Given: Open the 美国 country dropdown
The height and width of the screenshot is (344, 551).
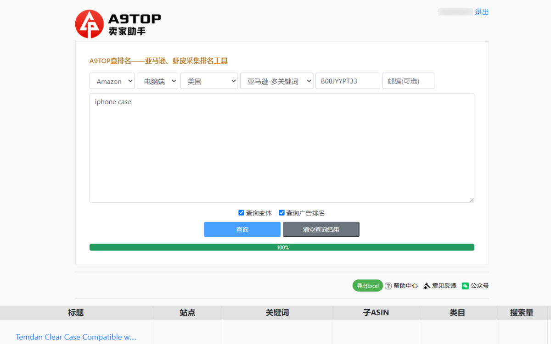Looking at the screenshot, I should (209, 81).
